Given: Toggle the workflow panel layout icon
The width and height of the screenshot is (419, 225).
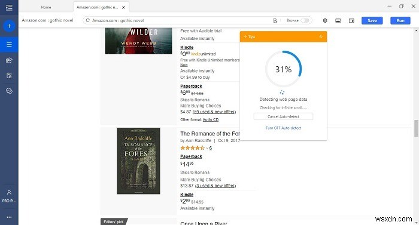Looking at the screenshot, I should 351,20.
